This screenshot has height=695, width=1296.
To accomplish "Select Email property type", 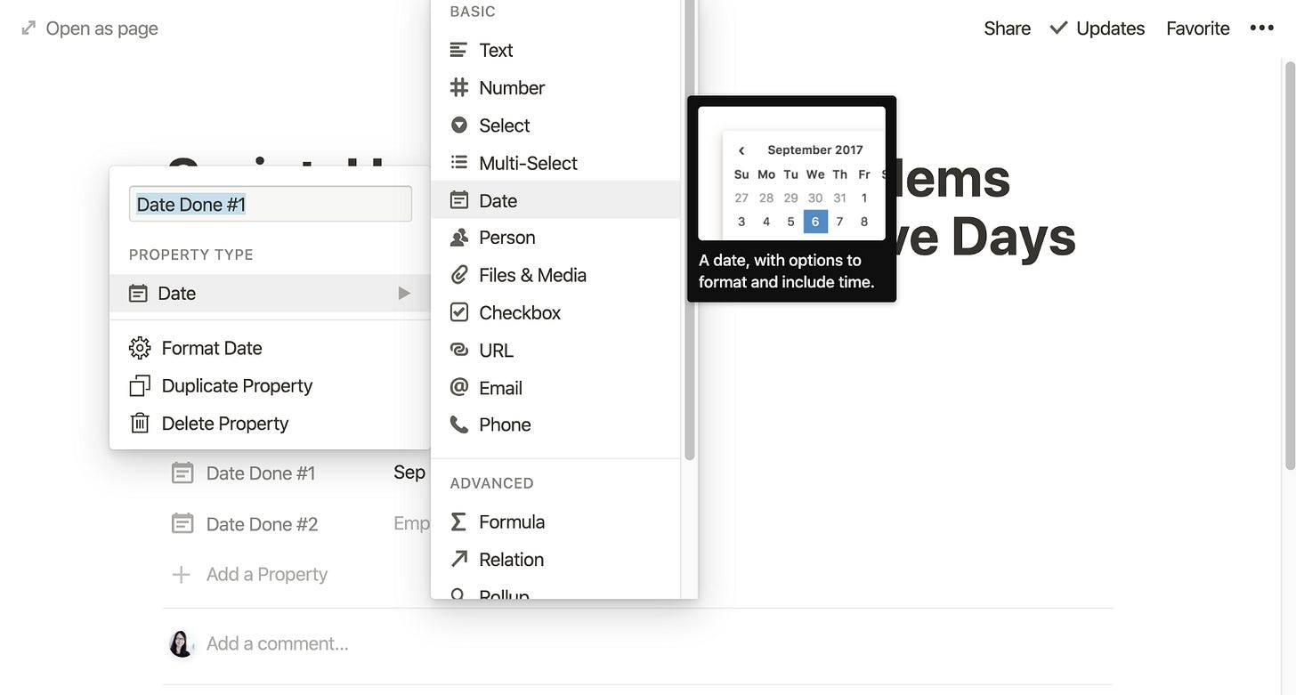I will (555, 387).
